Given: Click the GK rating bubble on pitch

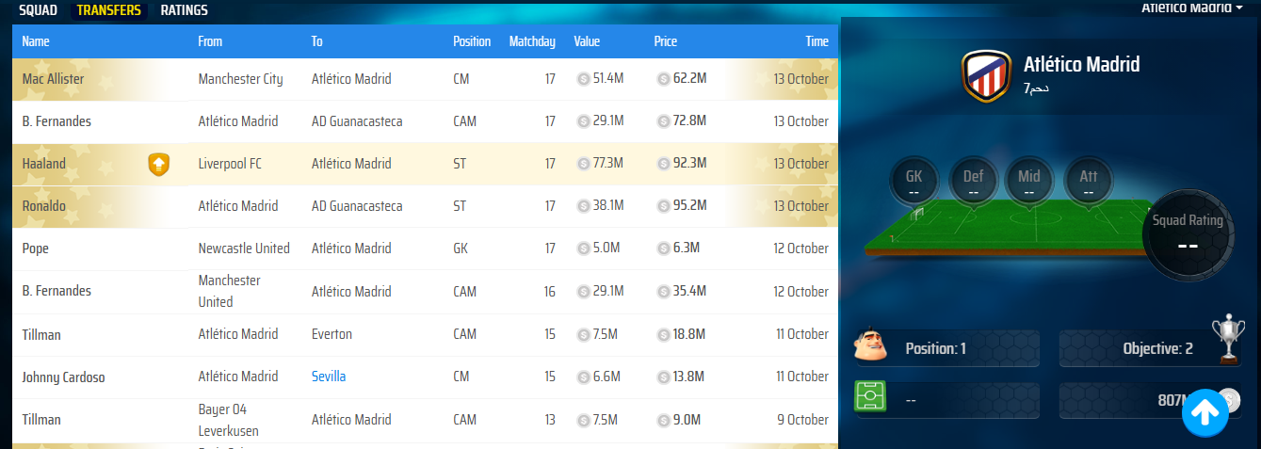Looking at the screenshot, I should coord(913,181).
